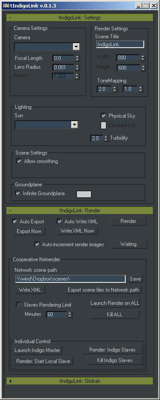
Task: Toggle Auto Export checkbox
Action: (x=15, y=222)
